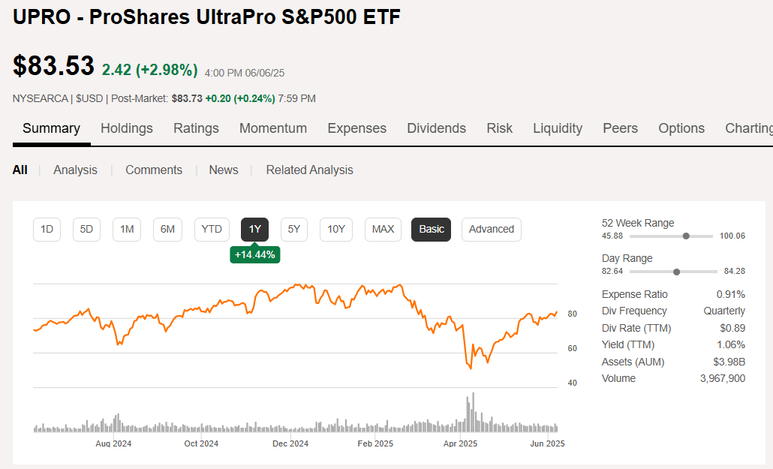Viewport: 773px width, 469px height.
Task: Select the 5D chart timeframe
Action: [86, 230]
